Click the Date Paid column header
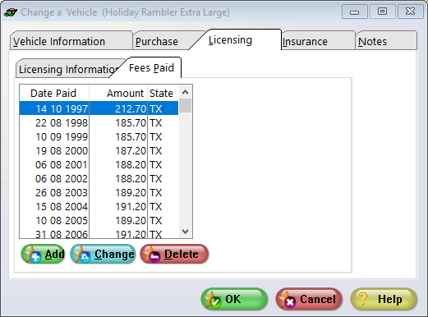This screenshot has height=317, width=428. pyautogui.click(x=54, y=93)
